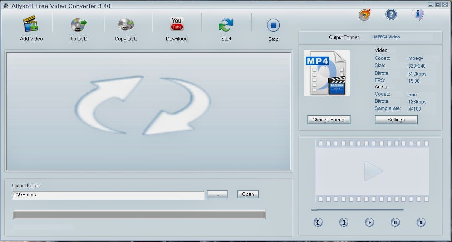Minimize the Altysoft window

pyautogui.click(x=431, y=4)
